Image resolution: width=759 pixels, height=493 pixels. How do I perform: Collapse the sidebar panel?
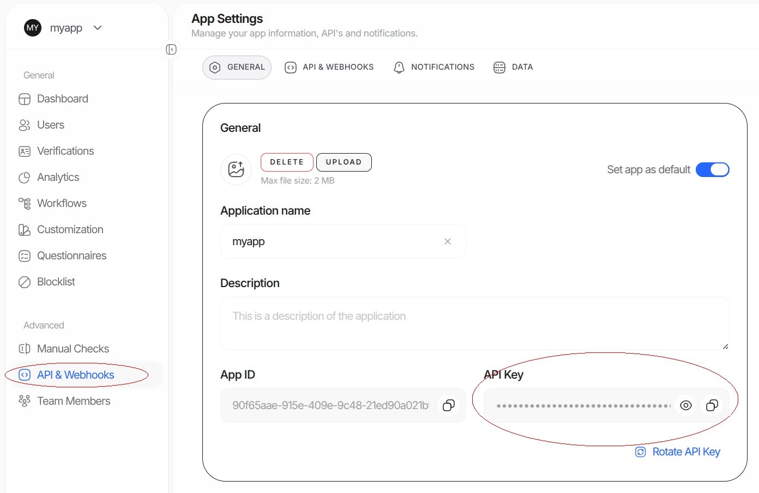click(171, 49)
